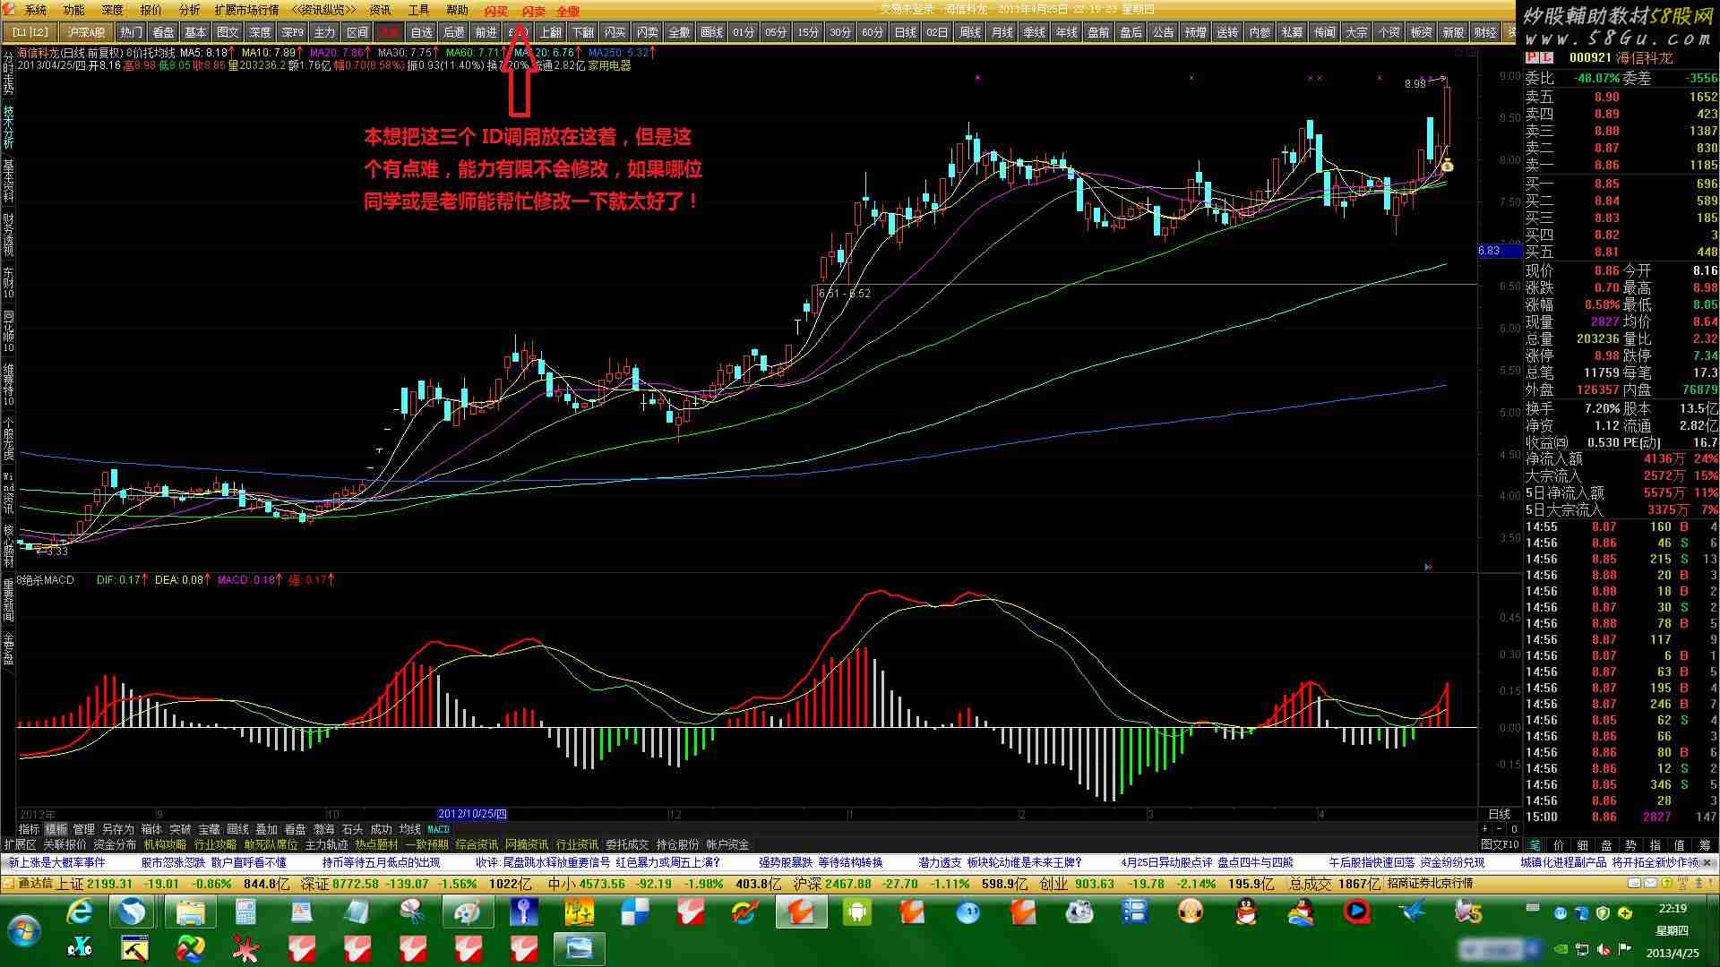This screenshot has height=967, width=1720.
Task: Open the 工具 menu
Action: pos(418,10)
